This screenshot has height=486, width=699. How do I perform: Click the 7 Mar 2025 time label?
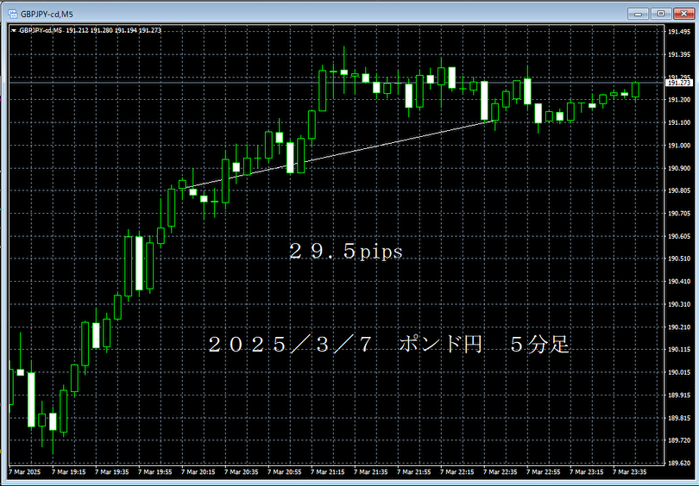[24, 472]
